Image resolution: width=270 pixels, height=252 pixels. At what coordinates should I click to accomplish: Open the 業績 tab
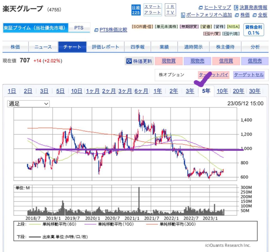tap(164, 47)
